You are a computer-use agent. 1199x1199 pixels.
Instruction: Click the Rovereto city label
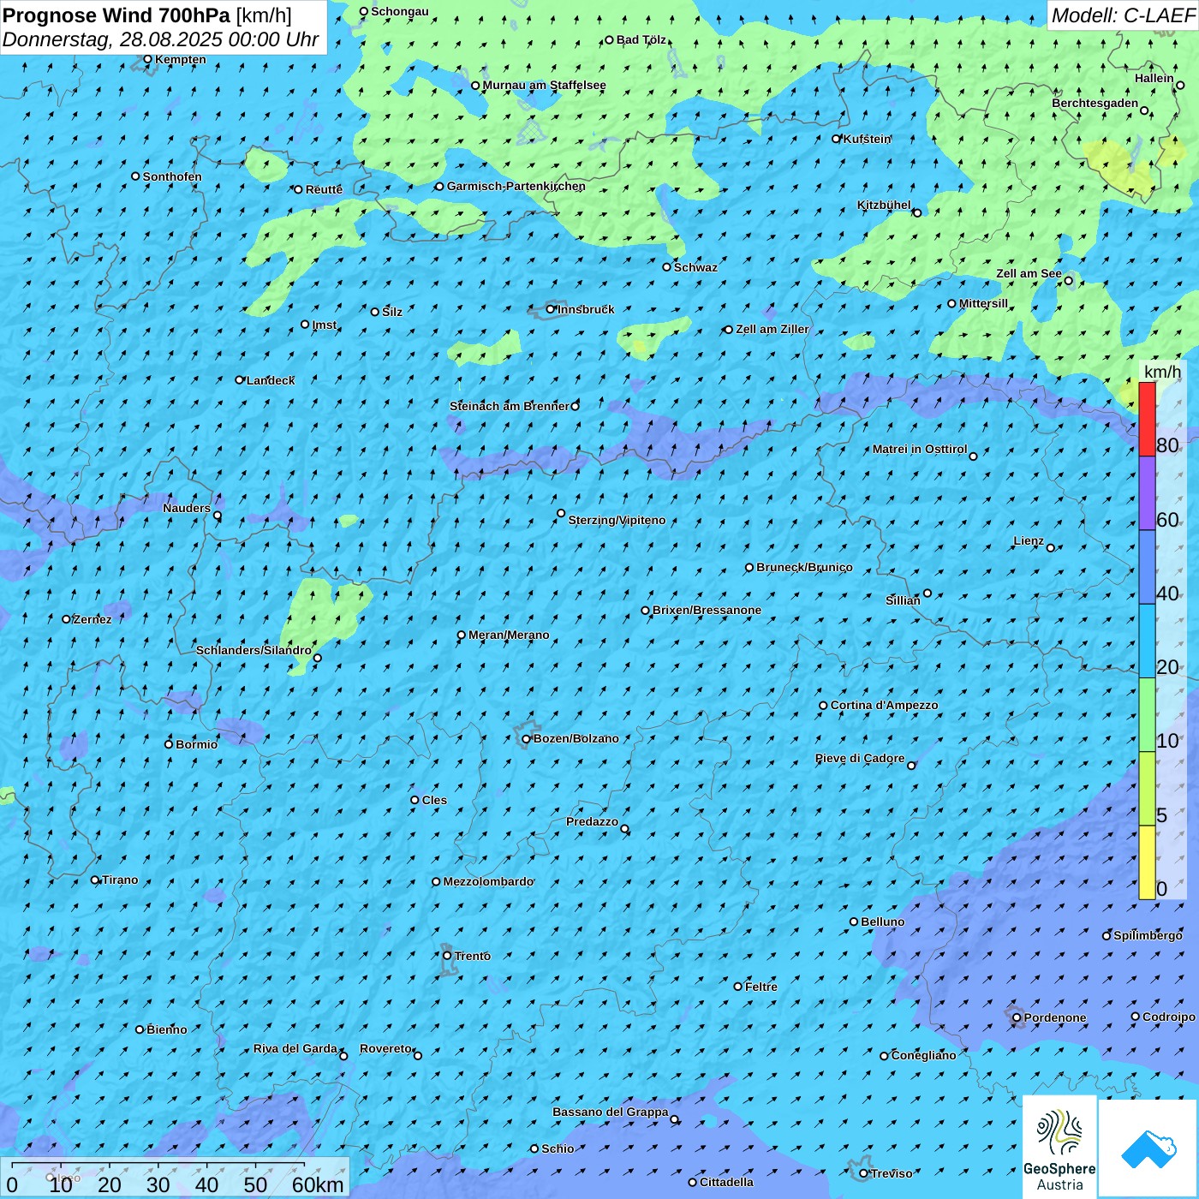point(385,1048)
